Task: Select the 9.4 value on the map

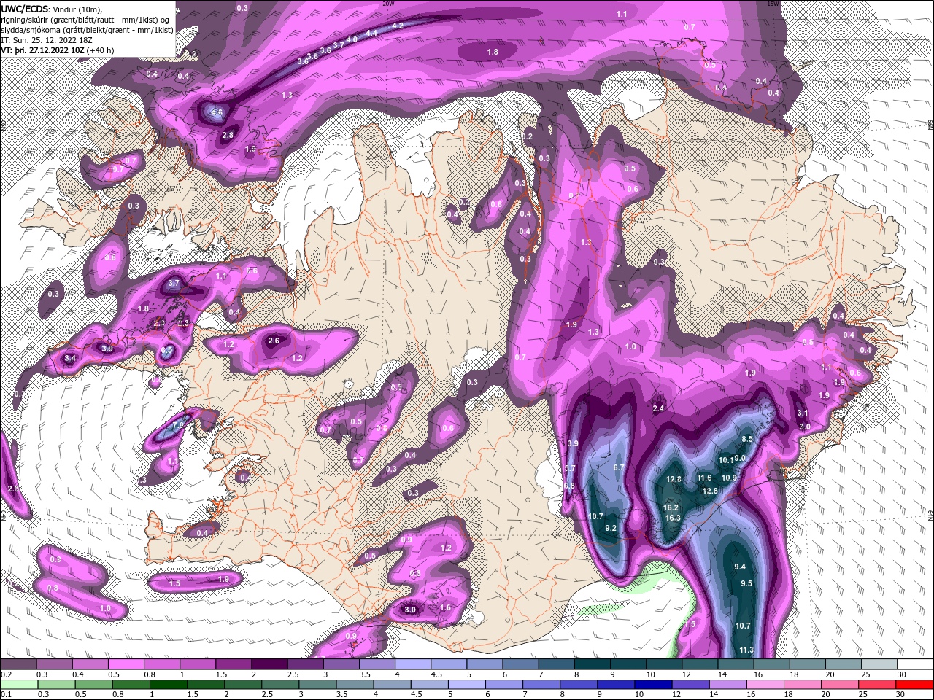Action: tap(740, 567)
